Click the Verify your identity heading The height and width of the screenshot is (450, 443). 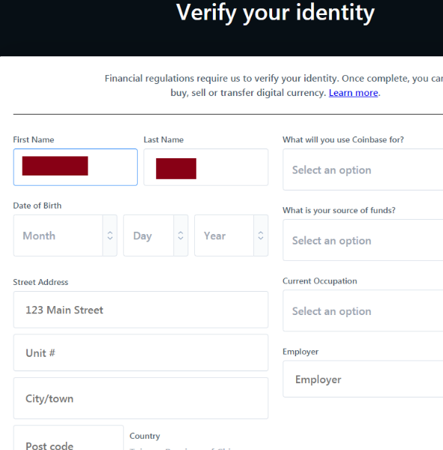pyautogui.click(x=275, y=13)
